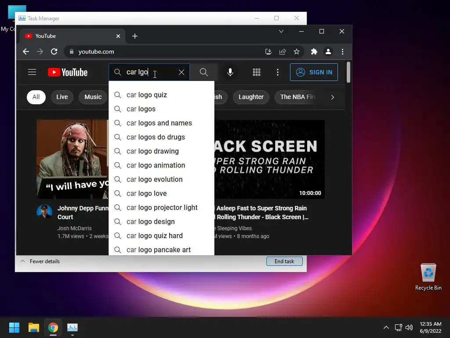Click Chrome icon in taskbar
The height and width of the screenshot is (338, 450).
point(53,327)
